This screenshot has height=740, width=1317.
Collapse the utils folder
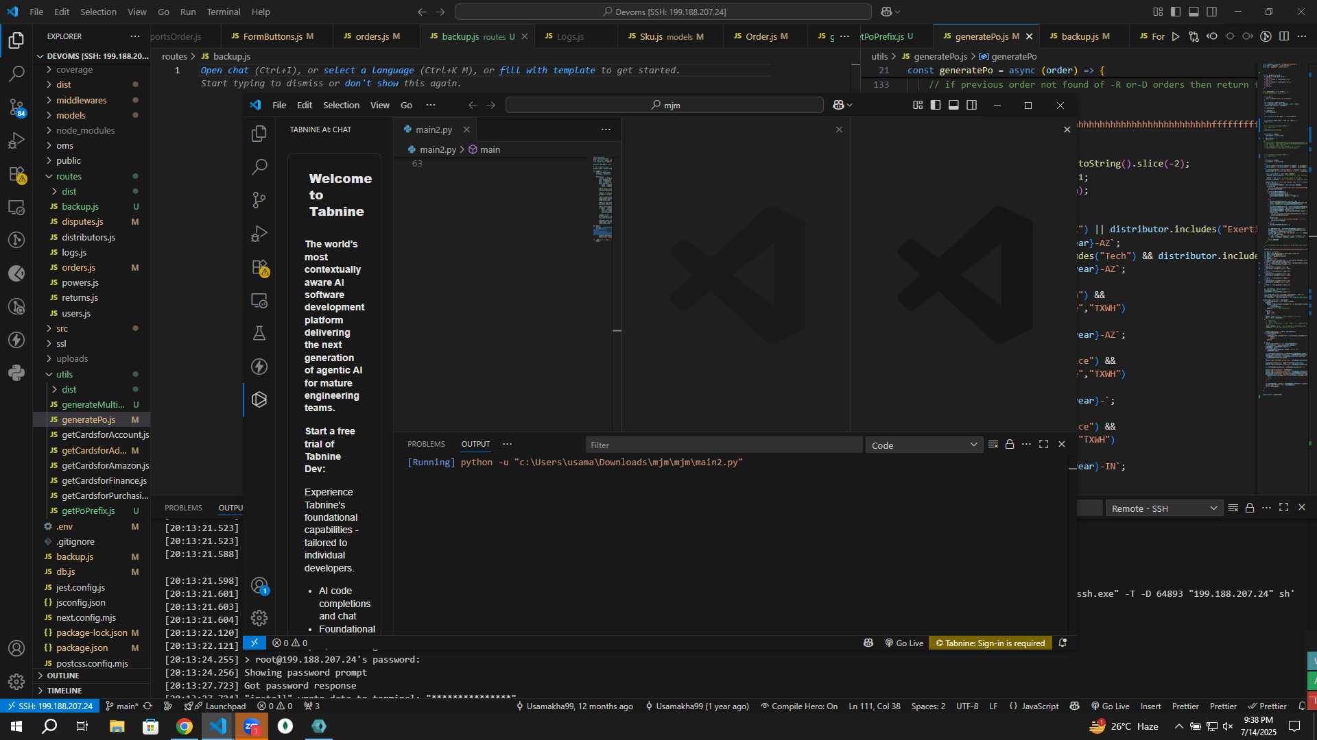[x=92, y=374]
